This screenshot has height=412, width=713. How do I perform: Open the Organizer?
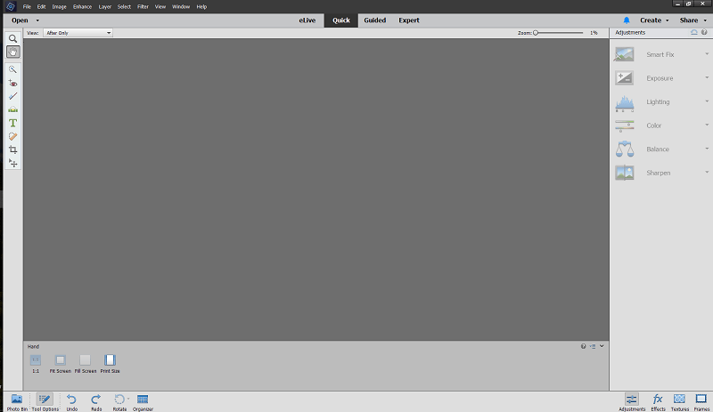143,402
